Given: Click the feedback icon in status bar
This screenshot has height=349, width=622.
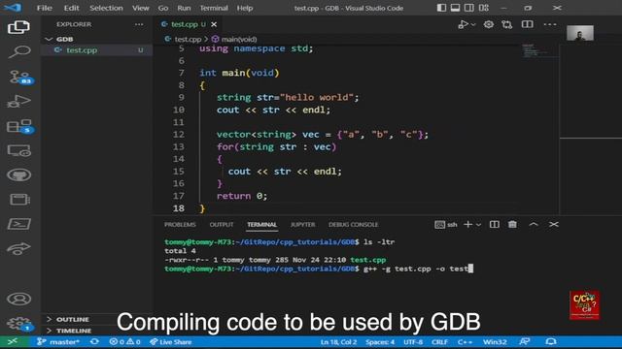Looking at the screenshot, I should tap(525, 342).
